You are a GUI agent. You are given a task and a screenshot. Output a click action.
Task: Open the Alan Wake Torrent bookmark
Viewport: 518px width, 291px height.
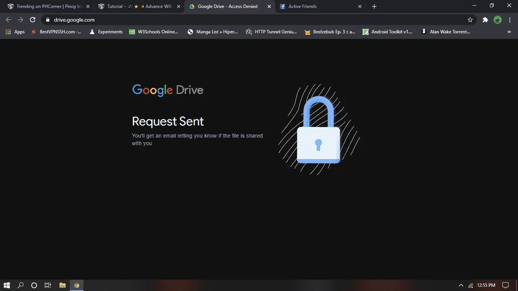[x=446, y=32]
